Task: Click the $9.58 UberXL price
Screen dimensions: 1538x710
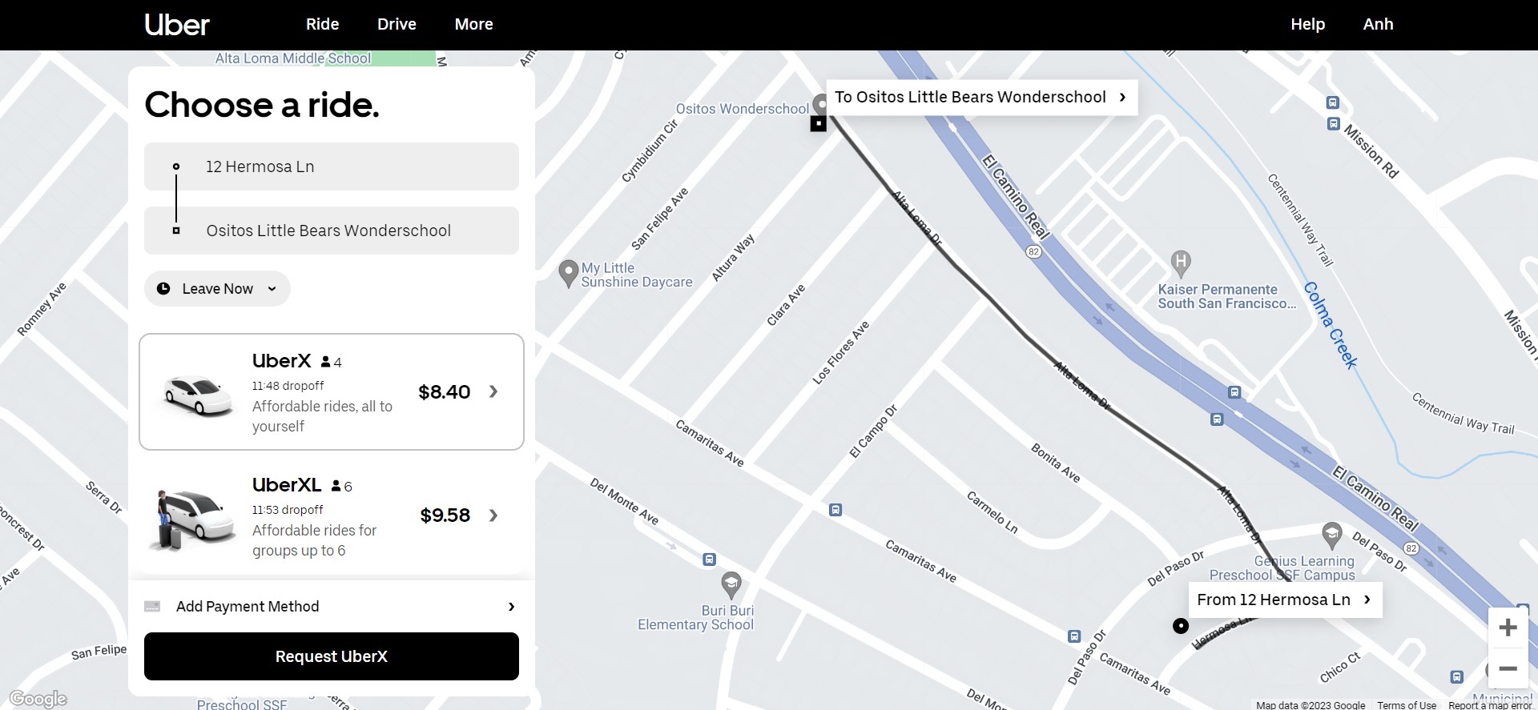Action: 445,515
